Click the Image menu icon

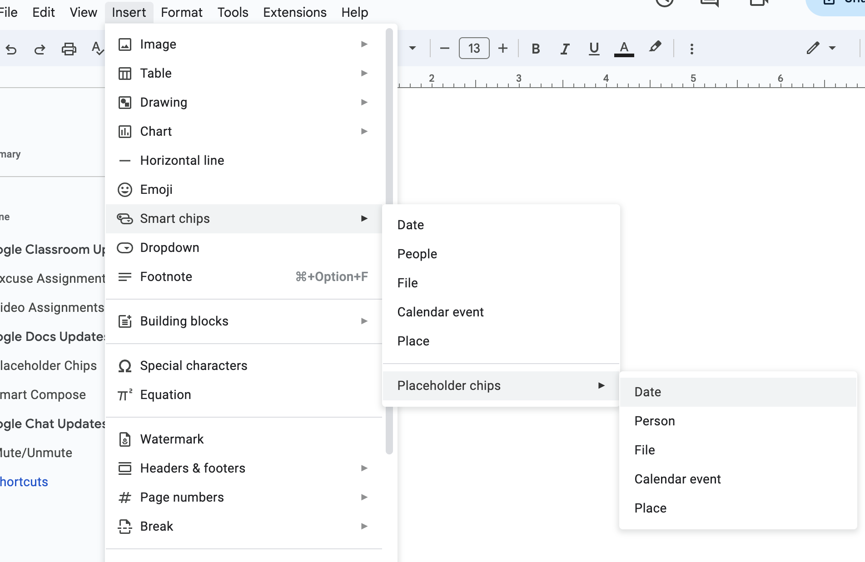pyautogui.click(x=125, y=44)
